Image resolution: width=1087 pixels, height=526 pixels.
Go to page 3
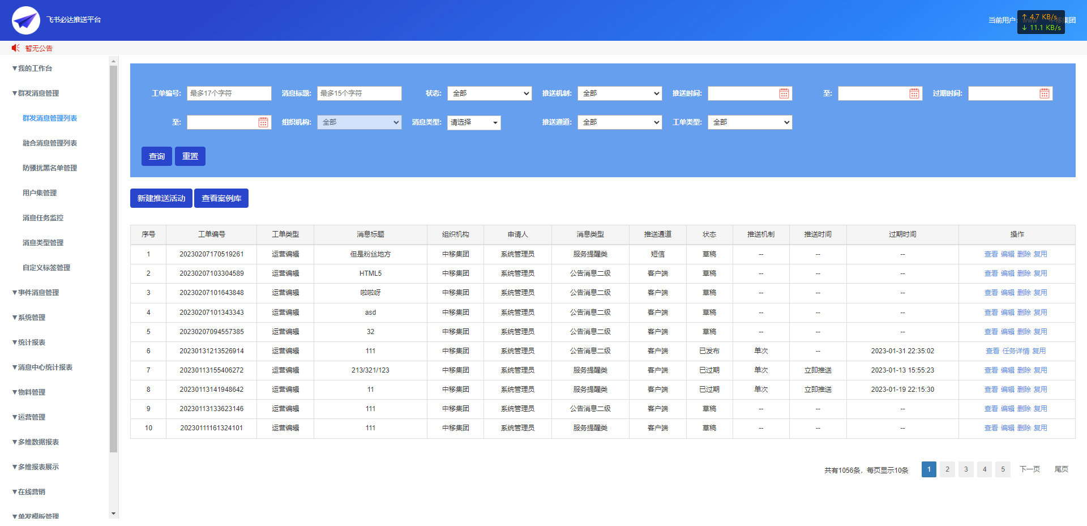[966, 469]
